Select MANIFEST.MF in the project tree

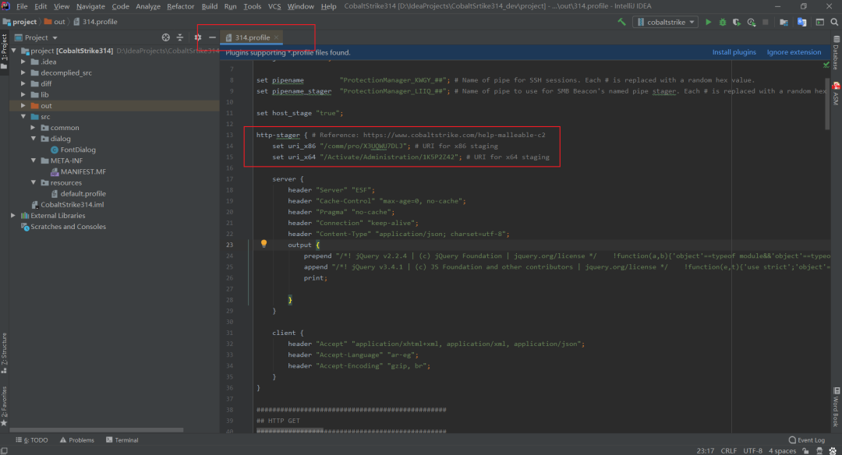(79, 171)
